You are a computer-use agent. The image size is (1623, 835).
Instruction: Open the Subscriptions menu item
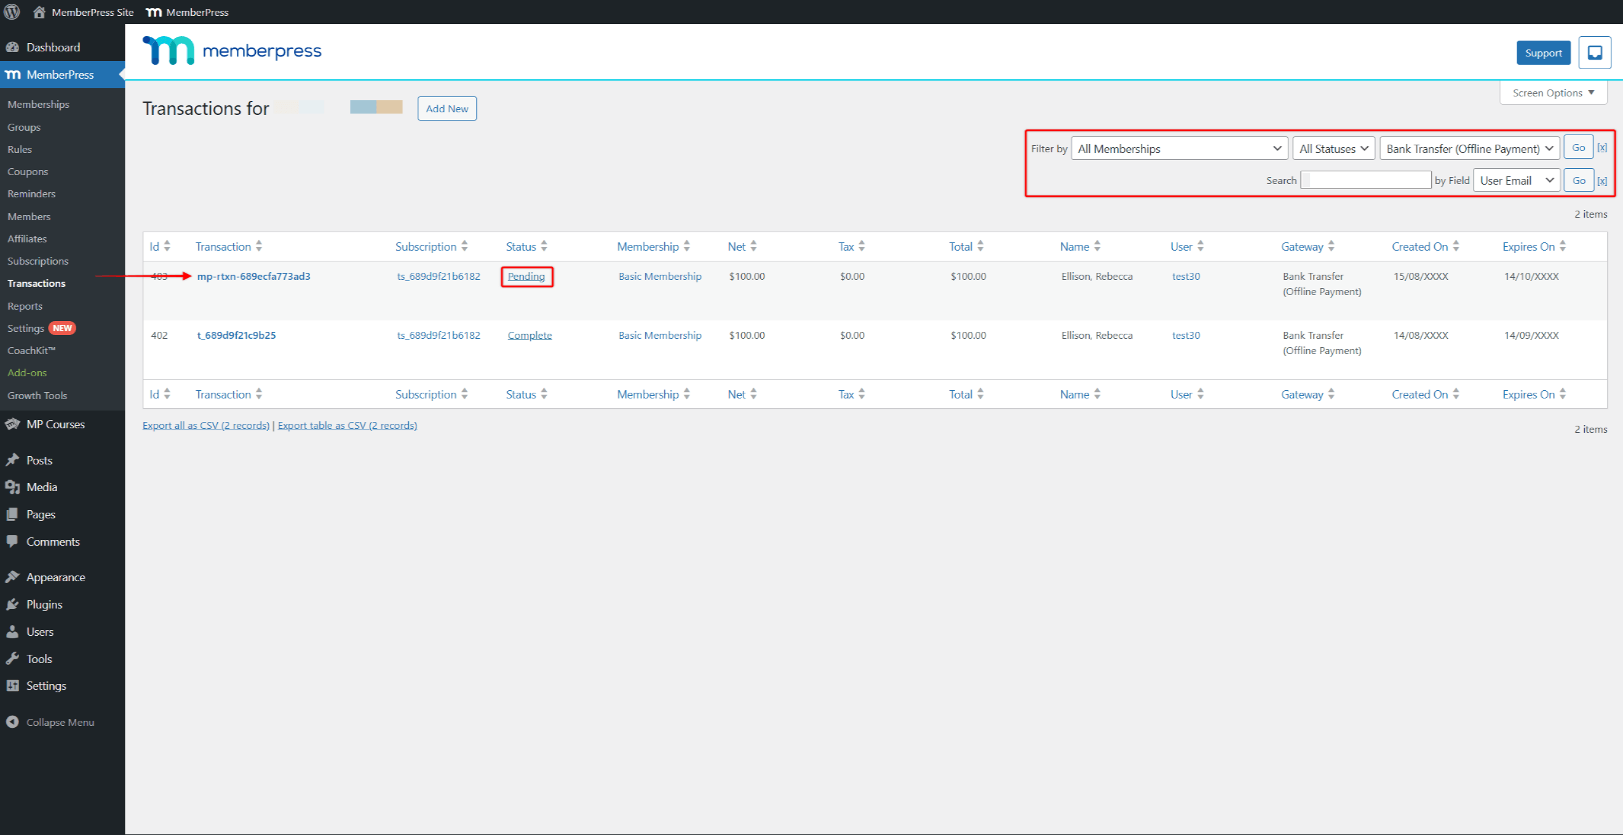tap(38, 261)
